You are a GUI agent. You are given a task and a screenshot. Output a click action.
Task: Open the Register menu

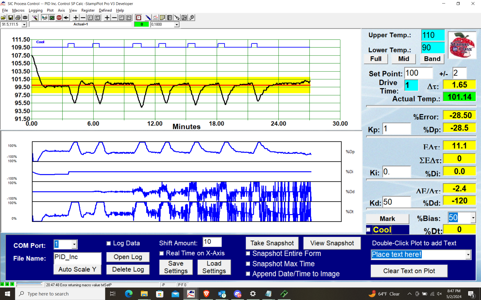tap(88, 10)
